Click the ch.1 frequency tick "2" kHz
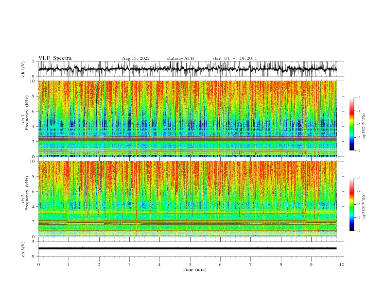 [x=34, y=141]
